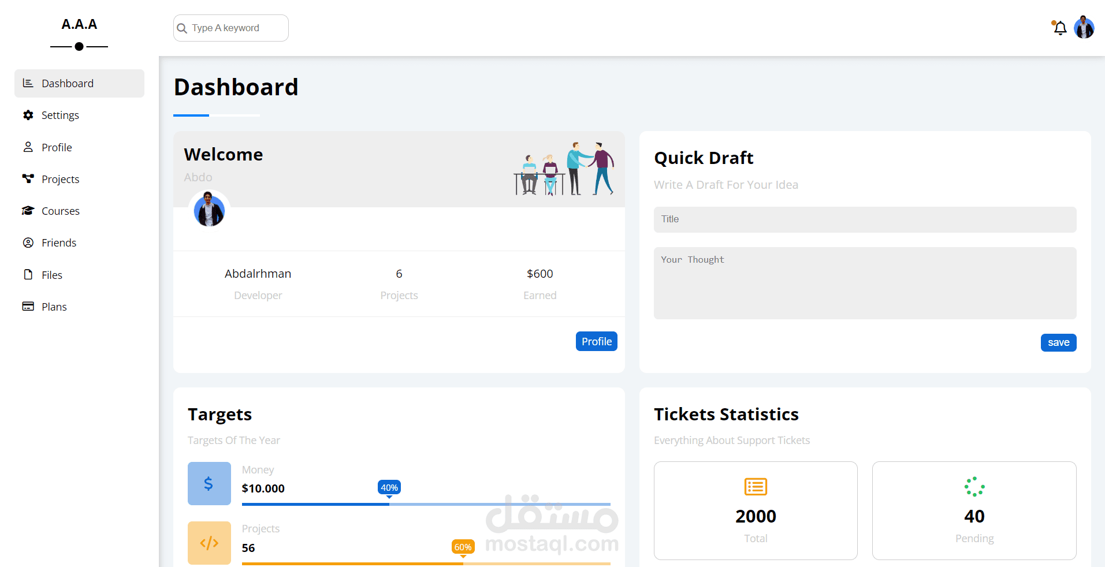The height and width of the screenshot is (567, 1105).
Task: Open Dashboard menu item
Action: [x=79, y=83]
